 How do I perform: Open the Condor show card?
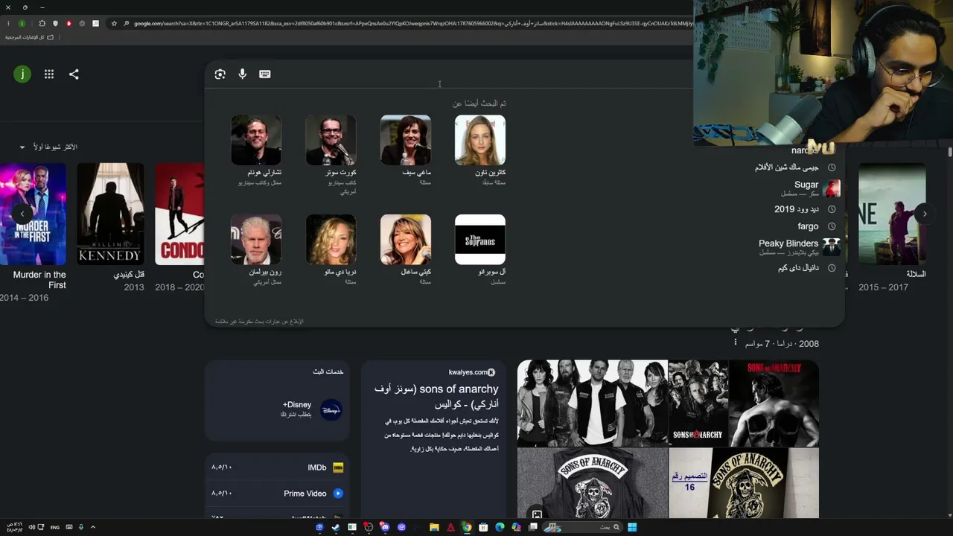tap(179, 228)
